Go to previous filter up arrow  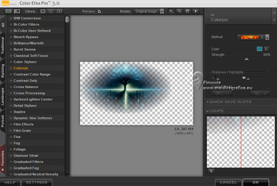click(x=274, y=12)
